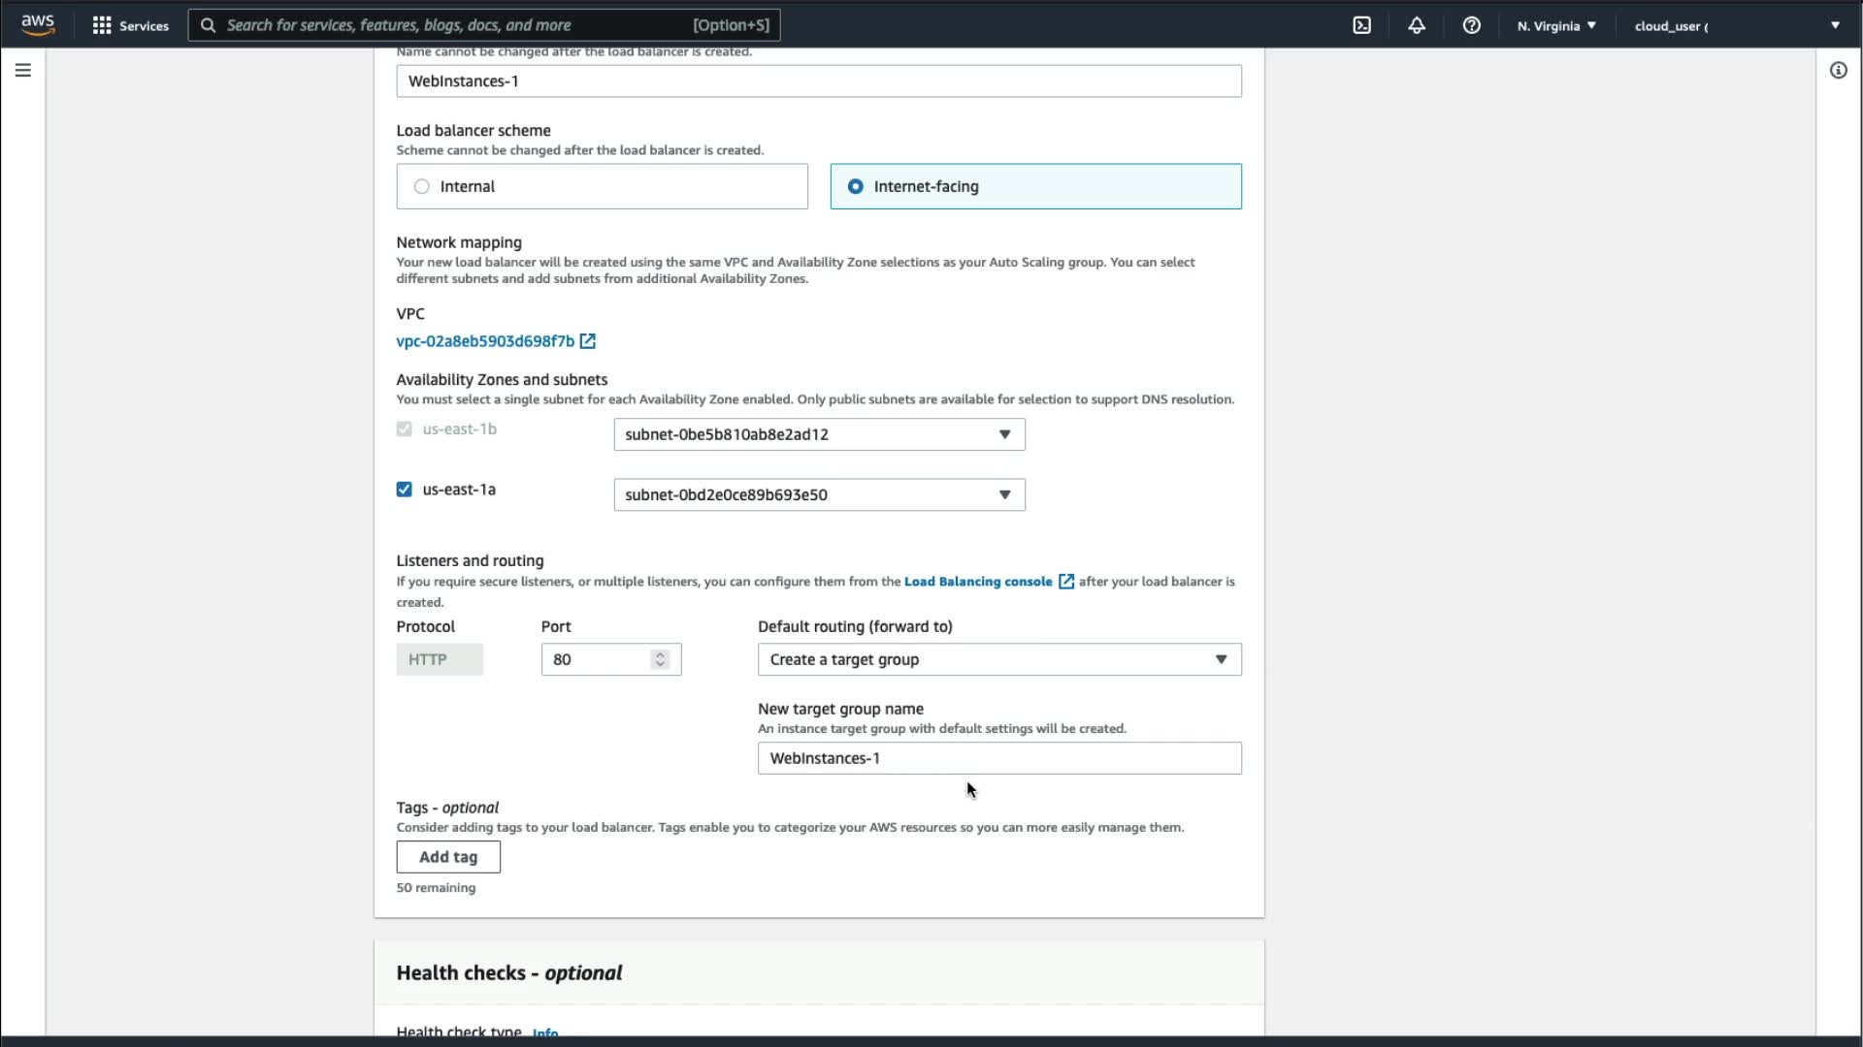
Task: Uncheck the us-east-1a availability zone
Action: 405,490
